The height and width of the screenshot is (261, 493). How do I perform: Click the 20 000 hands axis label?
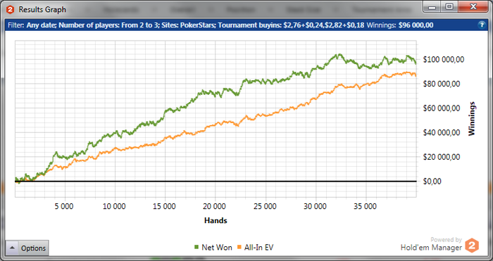click(215, 206)
